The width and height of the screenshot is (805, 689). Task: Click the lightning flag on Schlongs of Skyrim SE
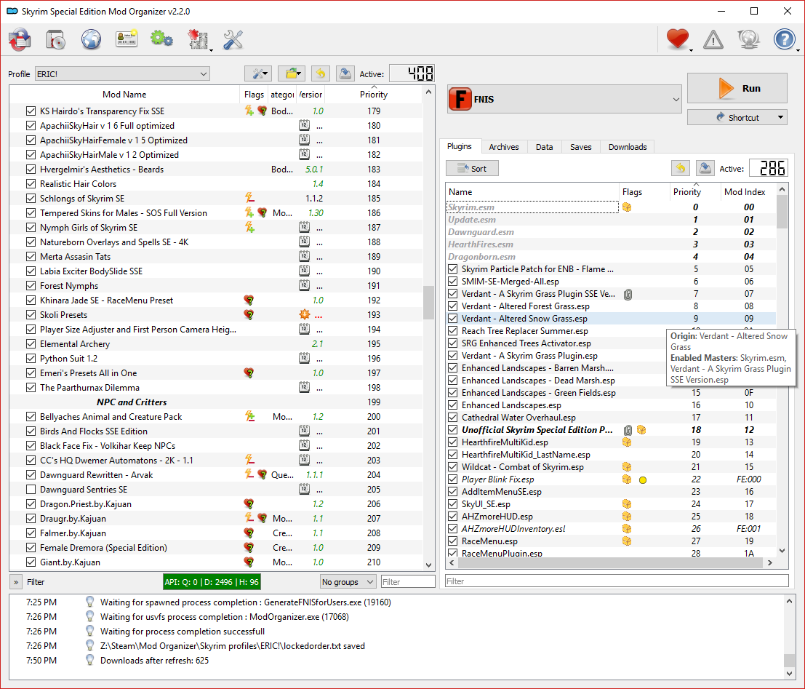tap(249, 199)
